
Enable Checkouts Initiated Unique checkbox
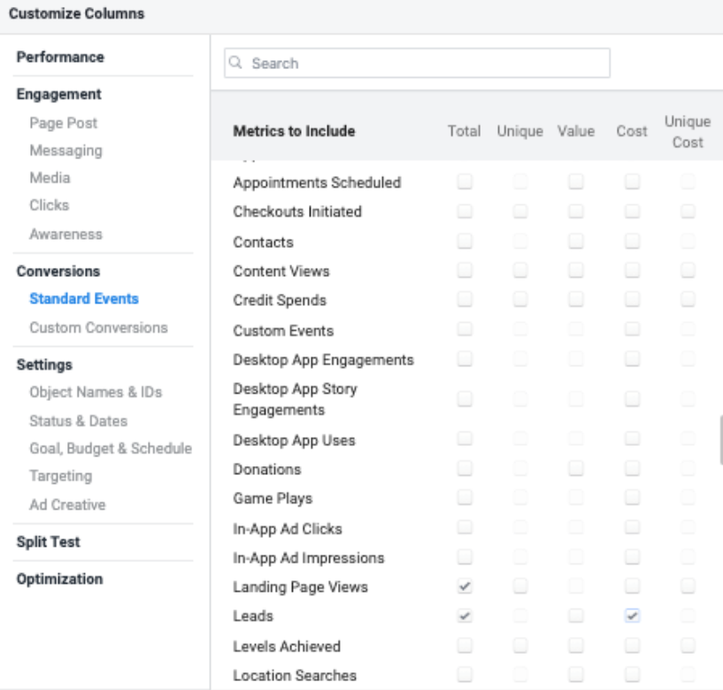coord(519,212)
